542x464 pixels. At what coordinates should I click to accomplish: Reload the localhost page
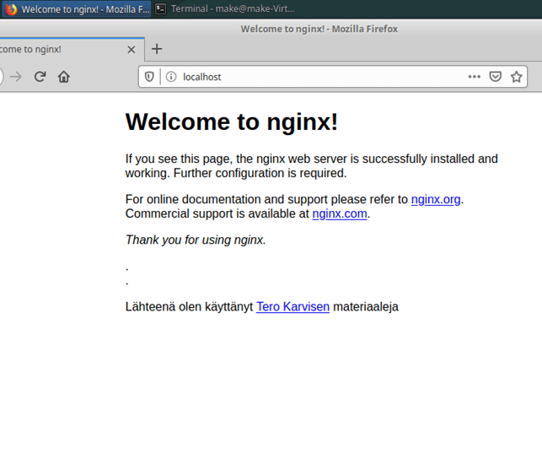(x=40, y=77)
